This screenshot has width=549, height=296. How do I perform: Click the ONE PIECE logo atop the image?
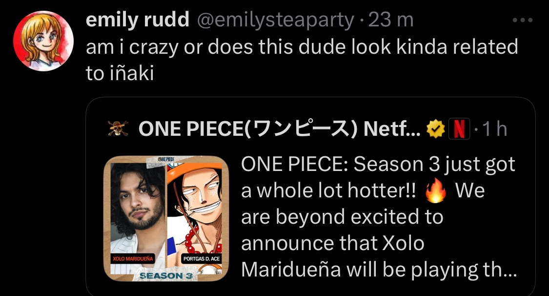(x=166, y=159)
